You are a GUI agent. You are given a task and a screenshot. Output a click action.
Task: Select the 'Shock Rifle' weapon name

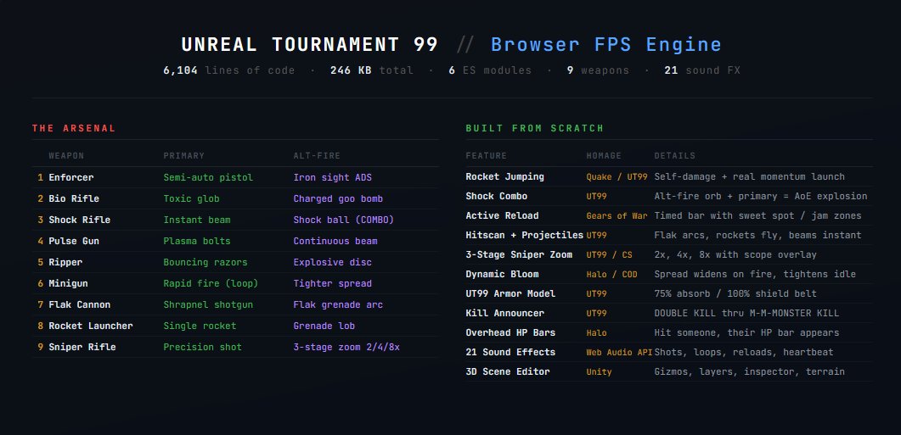coord(79,220)
